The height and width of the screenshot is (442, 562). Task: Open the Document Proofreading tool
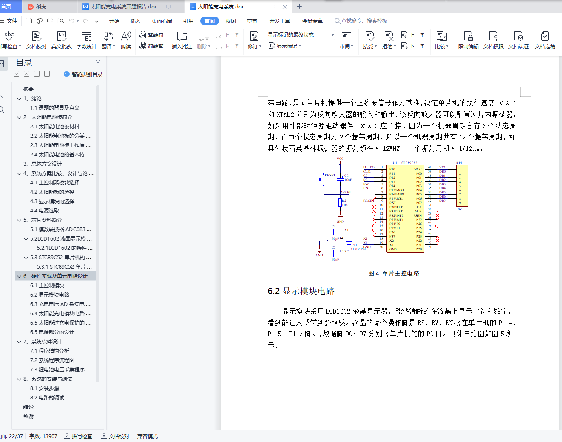[36, 40]
